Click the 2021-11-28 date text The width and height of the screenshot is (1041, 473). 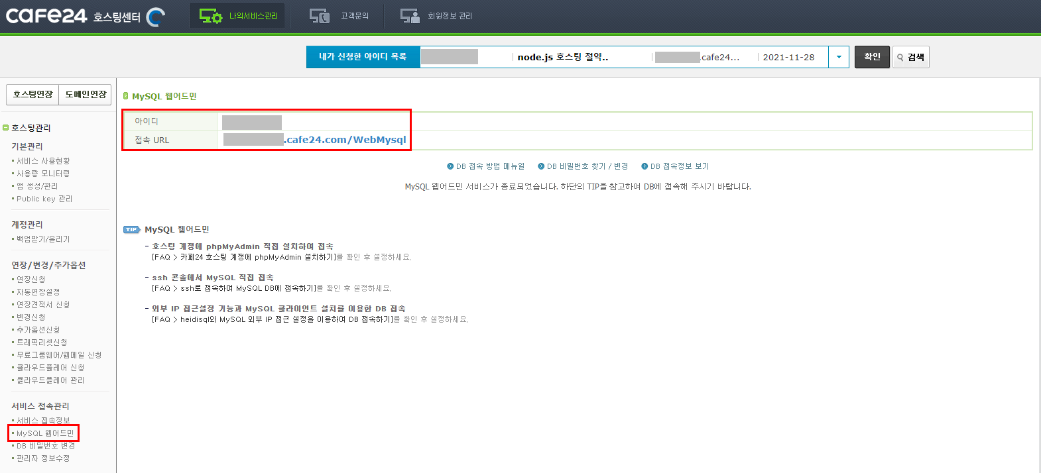[788, 57]
